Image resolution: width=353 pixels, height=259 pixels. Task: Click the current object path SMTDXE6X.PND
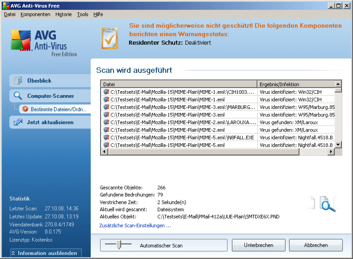pyautogui.click(x=218, y=217)
